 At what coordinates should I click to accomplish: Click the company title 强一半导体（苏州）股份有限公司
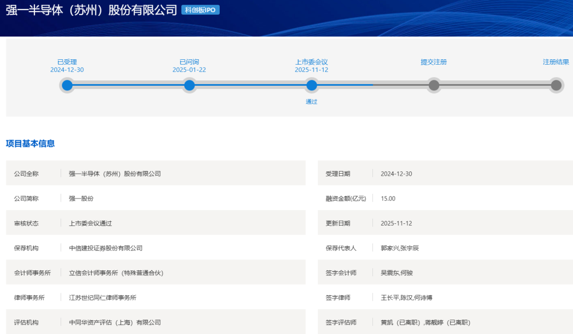[90, 10]
